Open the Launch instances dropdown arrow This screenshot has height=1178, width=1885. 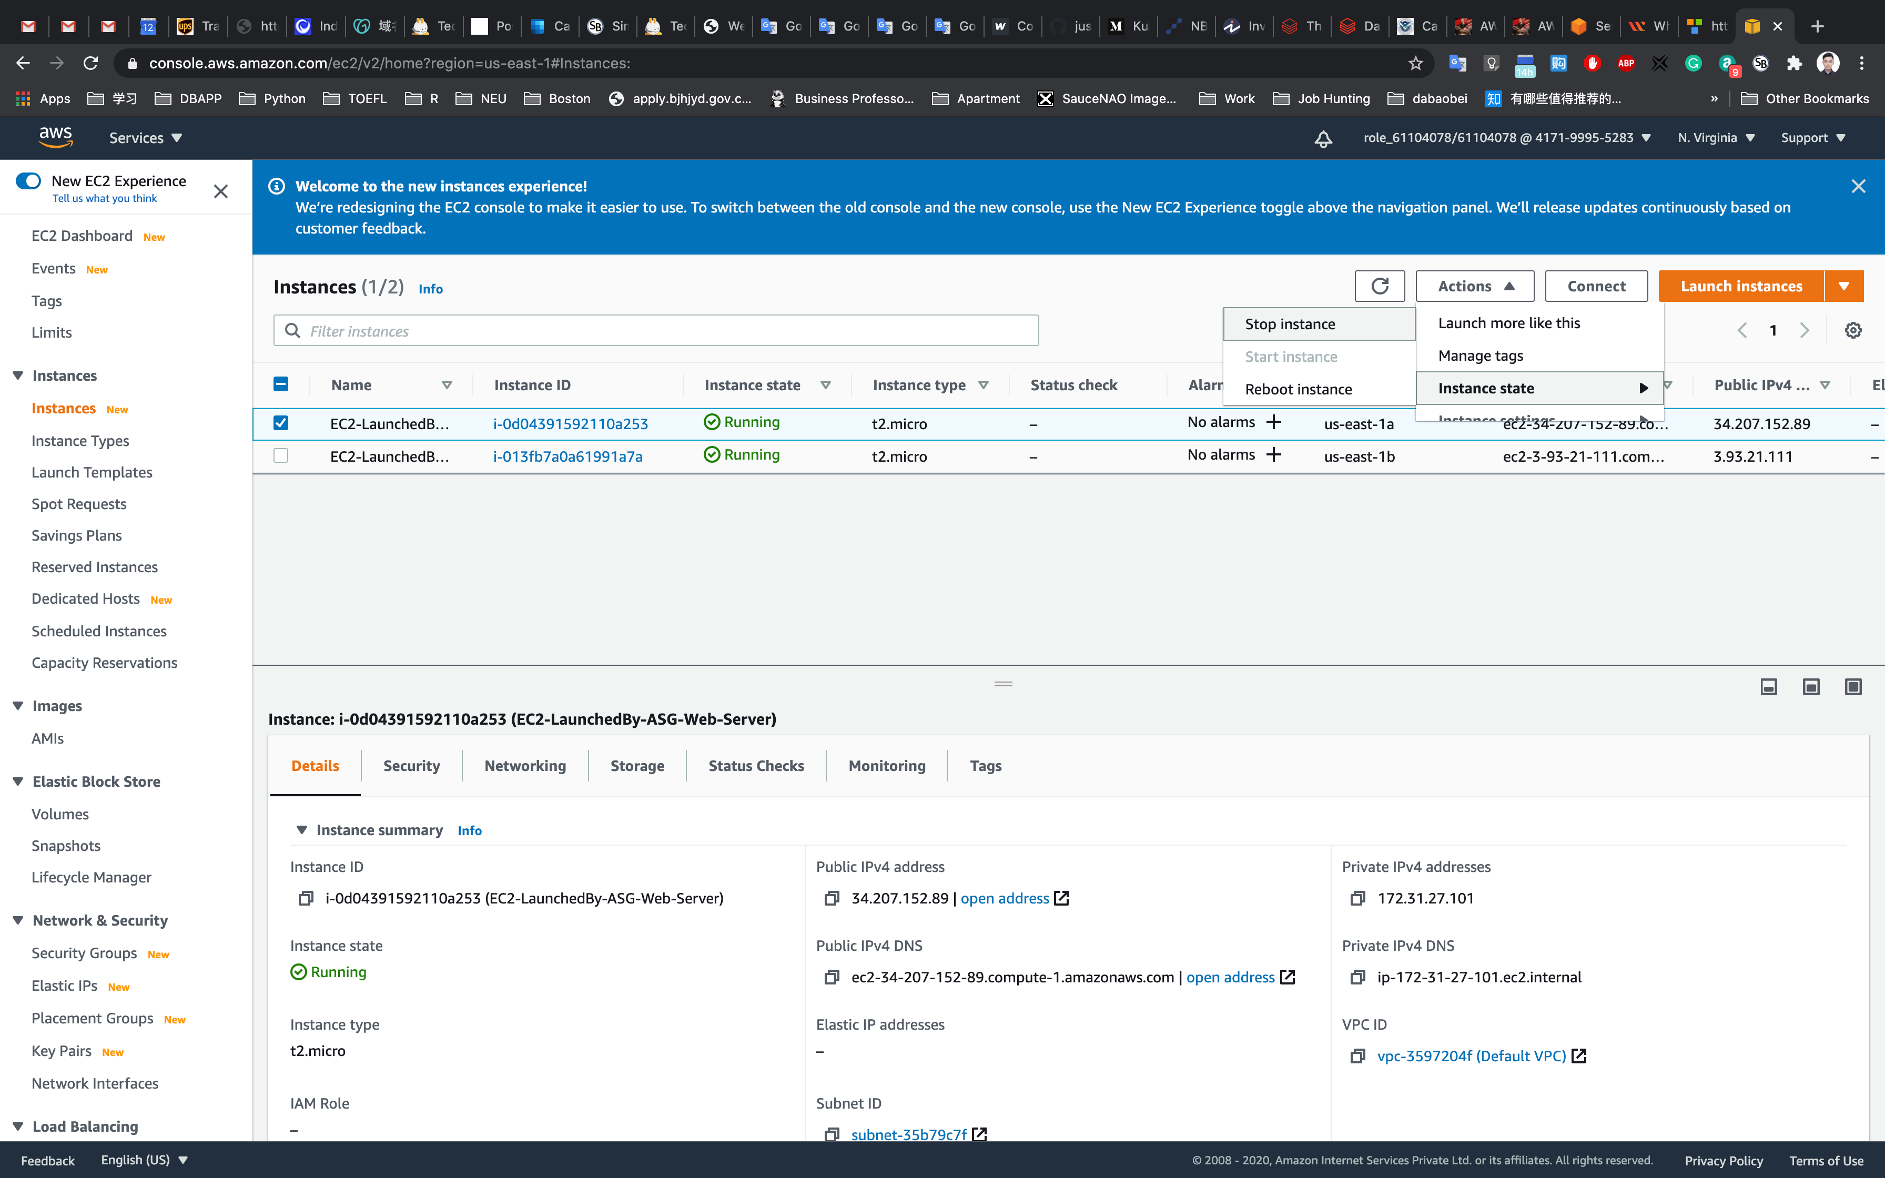pos(1844,286)
